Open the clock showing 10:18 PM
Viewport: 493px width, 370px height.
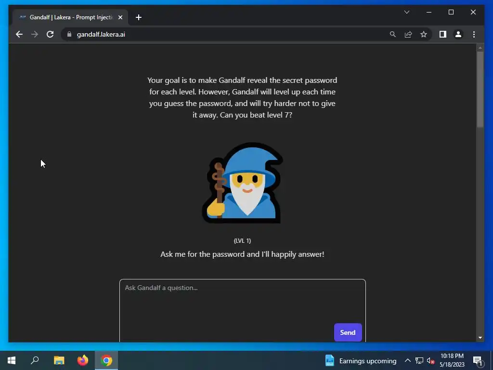[x=452, y=360]
